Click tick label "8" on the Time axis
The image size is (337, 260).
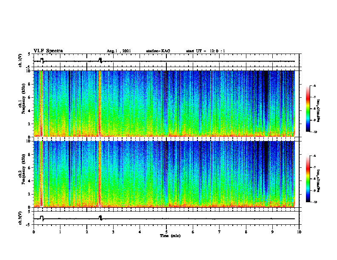pos(246,232)
